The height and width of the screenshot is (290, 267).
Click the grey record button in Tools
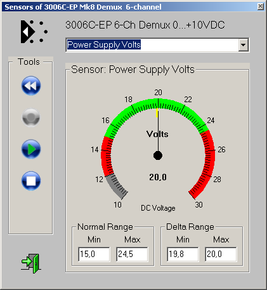tap(31, 117)
